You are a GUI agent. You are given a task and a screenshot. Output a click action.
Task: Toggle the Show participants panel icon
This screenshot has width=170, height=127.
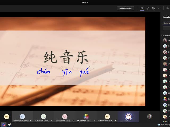coord(142,8)
